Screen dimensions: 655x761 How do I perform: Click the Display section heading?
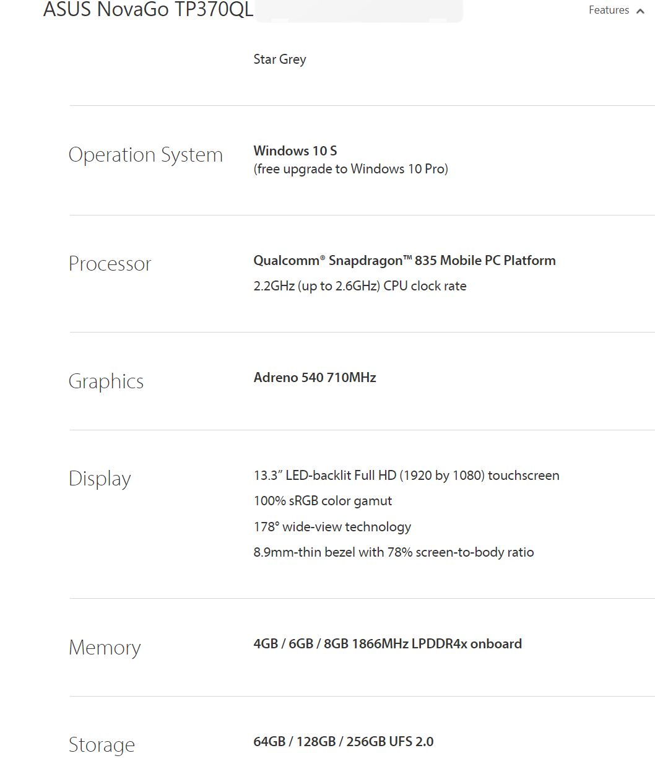(100, 479)
